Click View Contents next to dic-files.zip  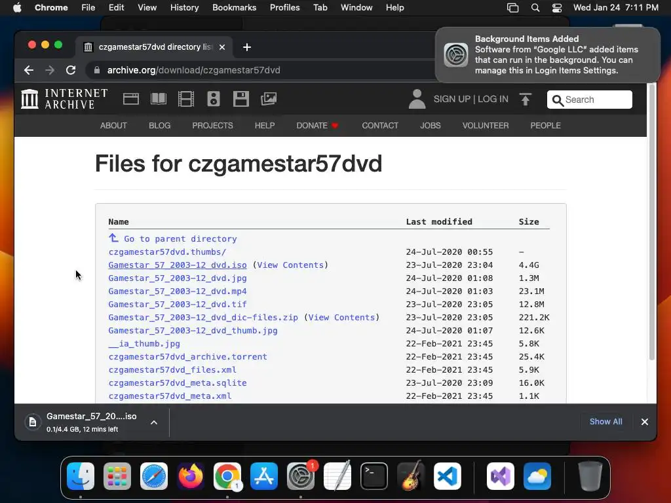(342, 318)
